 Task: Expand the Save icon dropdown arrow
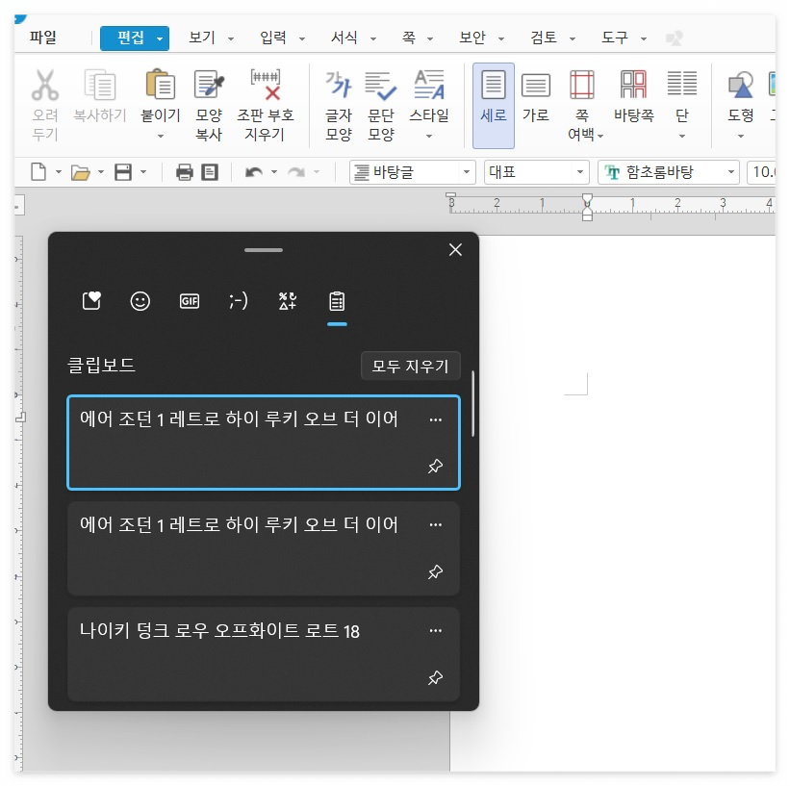click(143, 172)
